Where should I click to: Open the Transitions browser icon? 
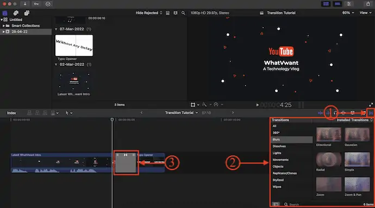coord(371,113)
